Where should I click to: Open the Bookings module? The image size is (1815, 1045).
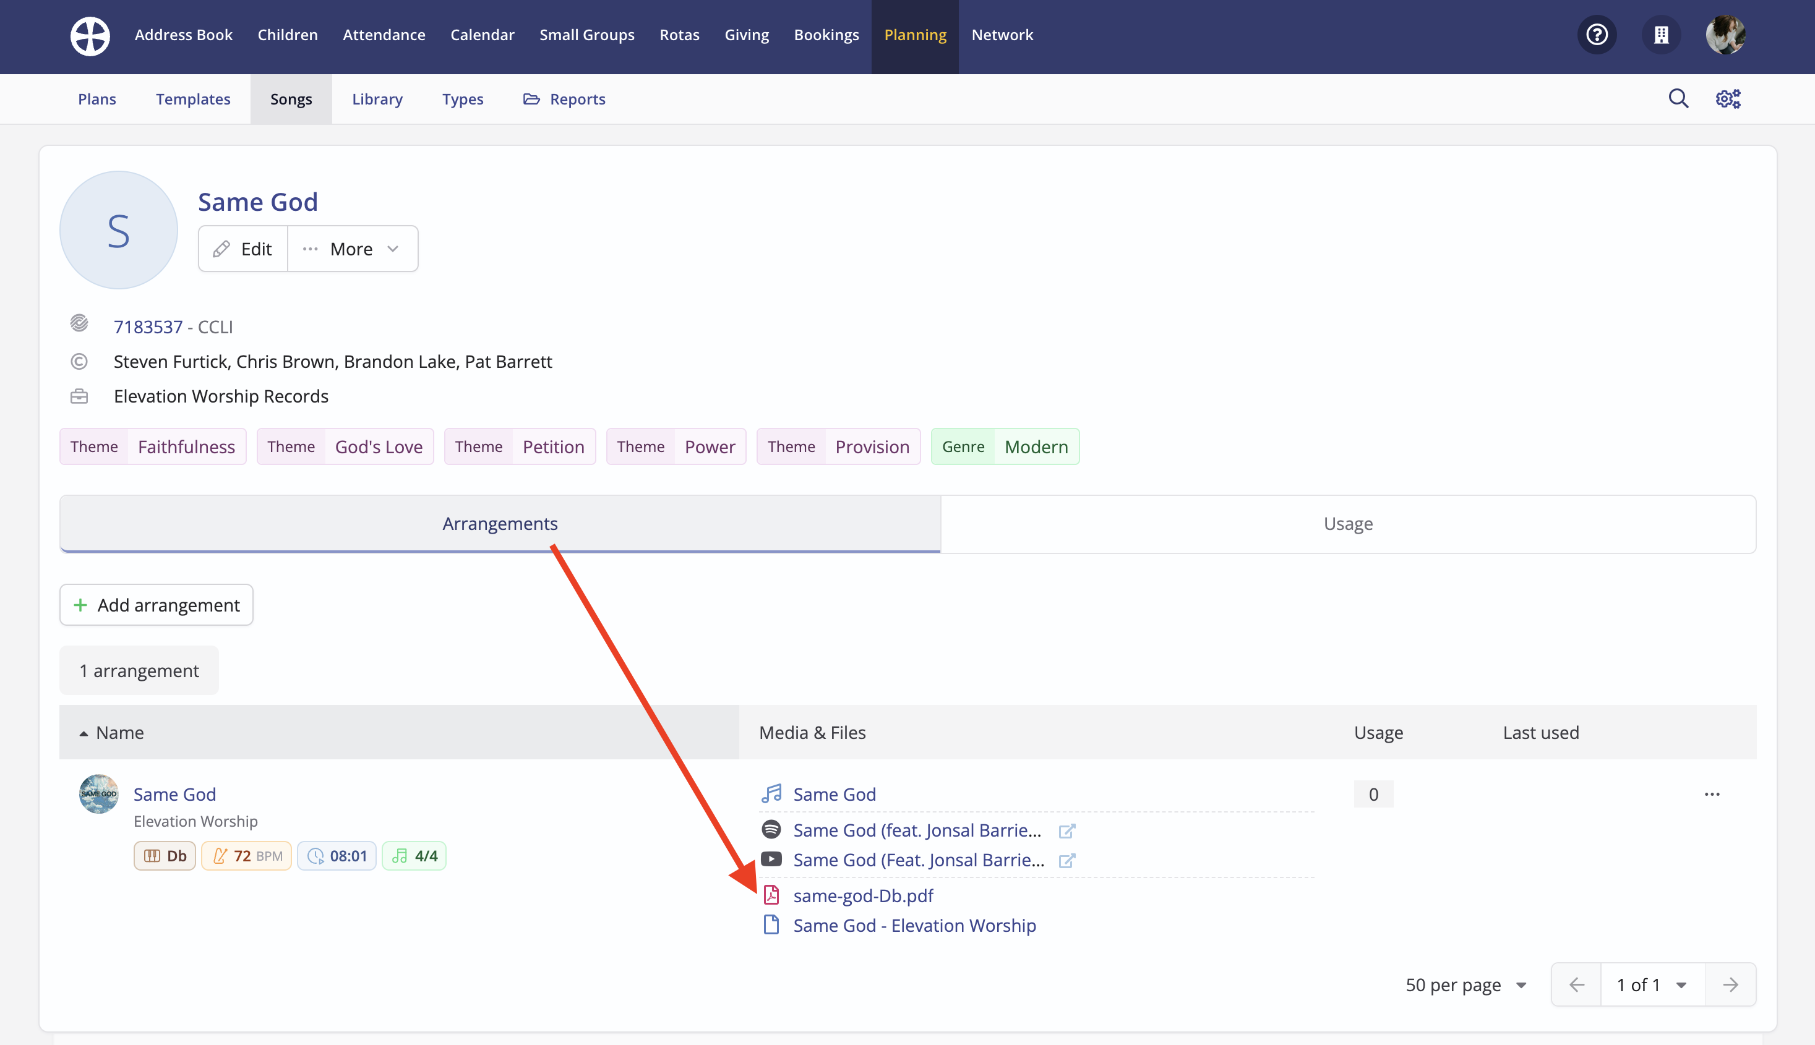(826, 35)
